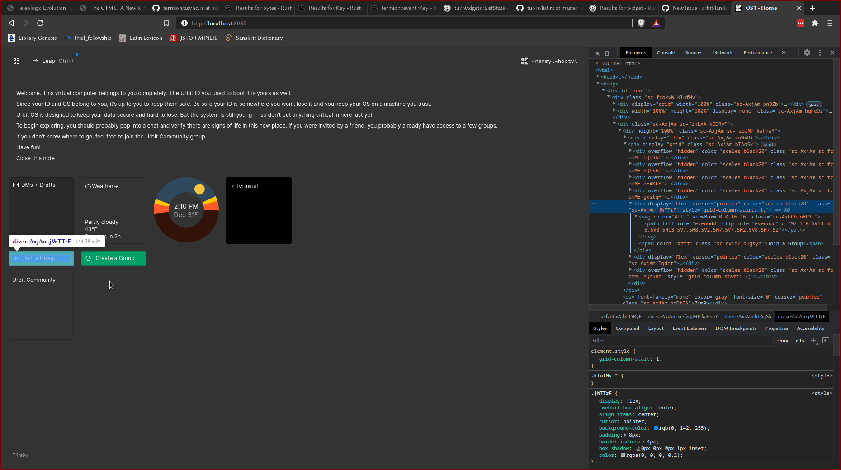Open a new browser tab

pos(813,8)
